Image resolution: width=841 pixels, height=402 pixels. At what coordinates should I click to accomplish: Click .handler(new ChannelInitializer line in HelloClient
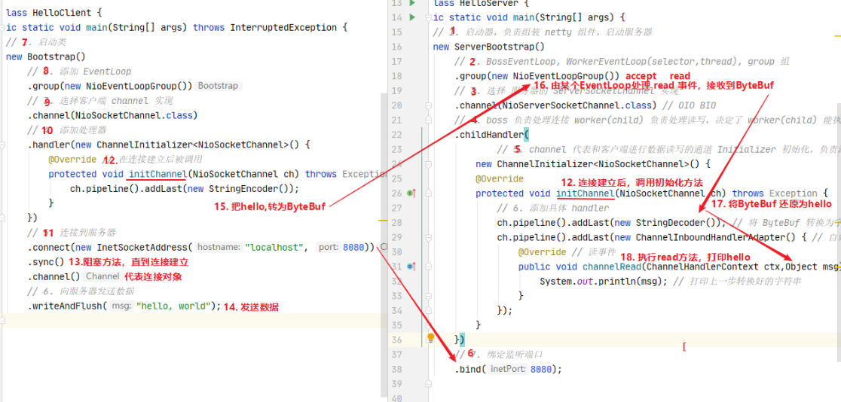(169, 145)
